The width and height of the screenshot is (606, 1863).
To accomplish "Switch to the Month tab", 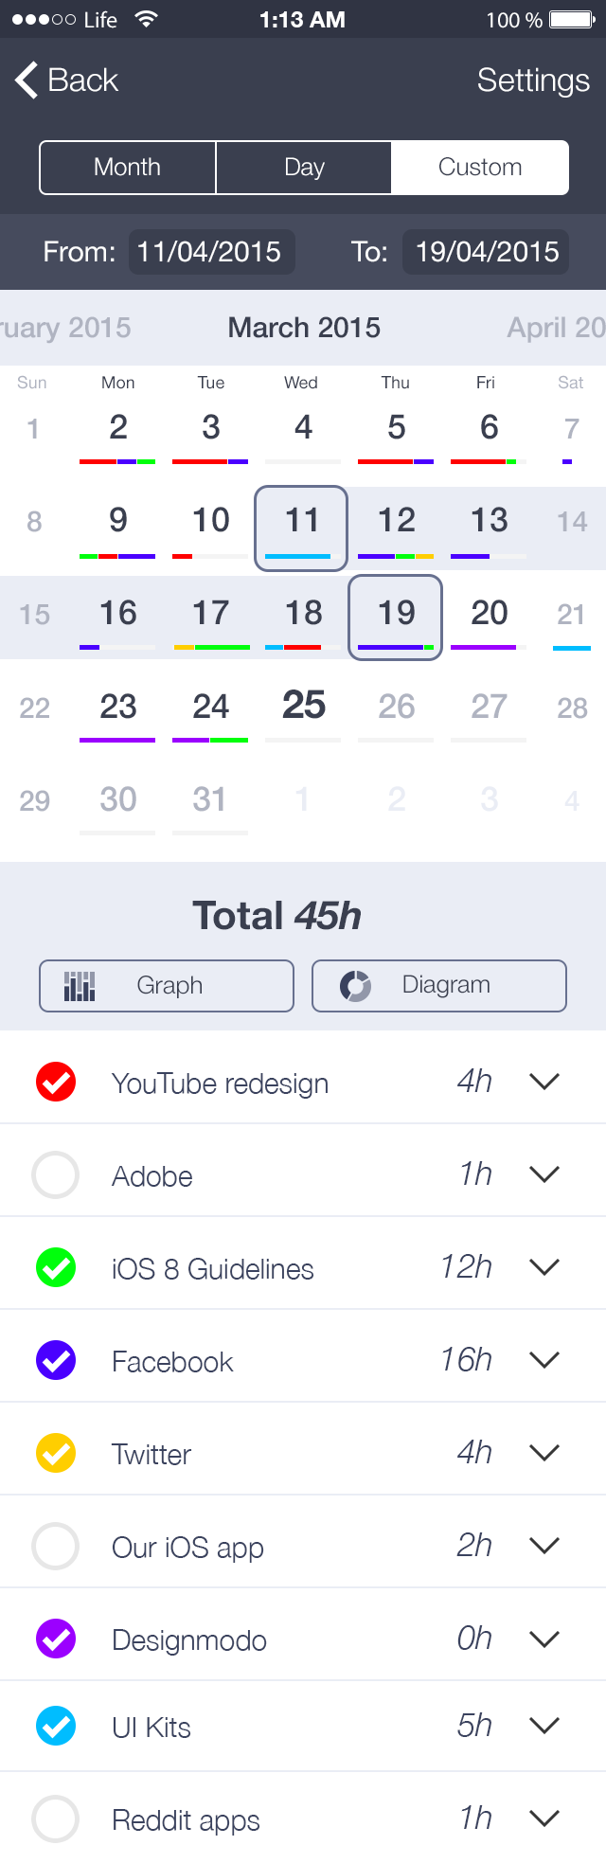I will point(126,167).
